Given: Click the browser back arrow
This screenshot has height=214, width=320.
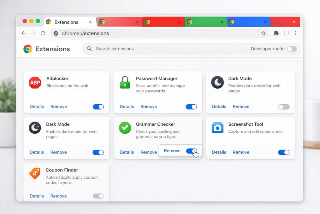Looking at the screenshot, I should 23,33.
